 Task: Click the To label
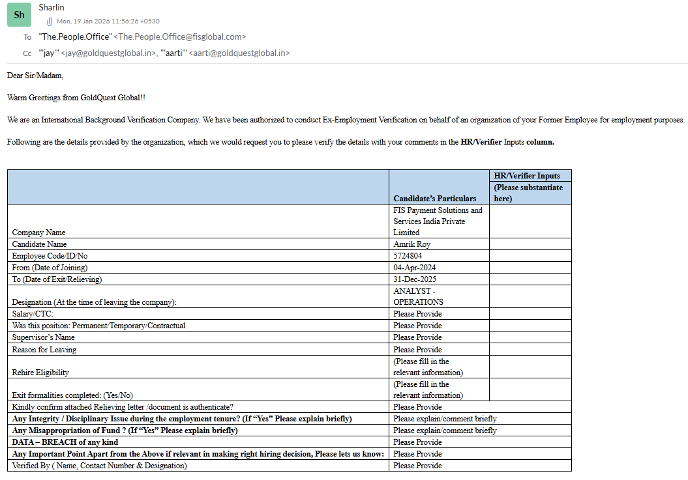click(x=27, y=37)
